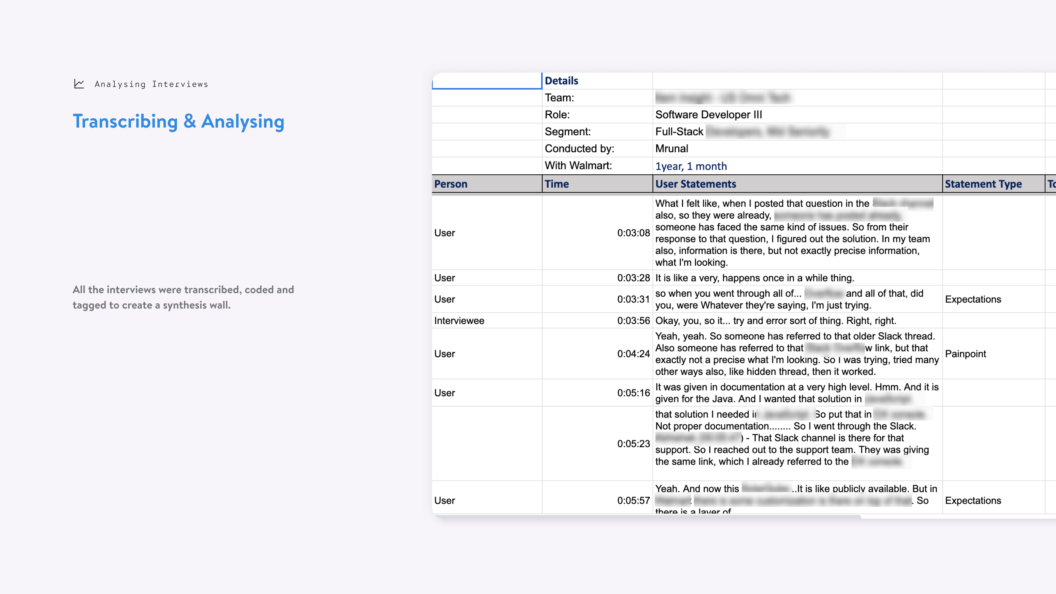Select the 0:04:24 time cell
This screenshot has height=594, width=1056.
pyautogui.click(x=597, y=354)
